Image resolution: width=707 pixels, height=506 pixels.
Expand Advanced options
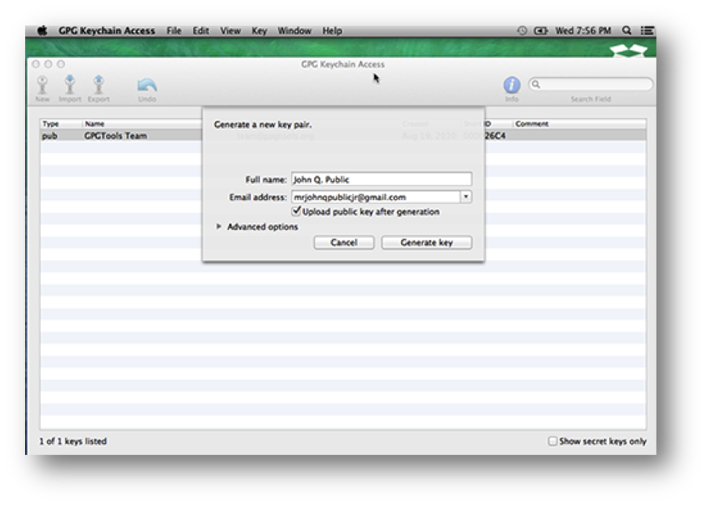[x=219, y=227]
